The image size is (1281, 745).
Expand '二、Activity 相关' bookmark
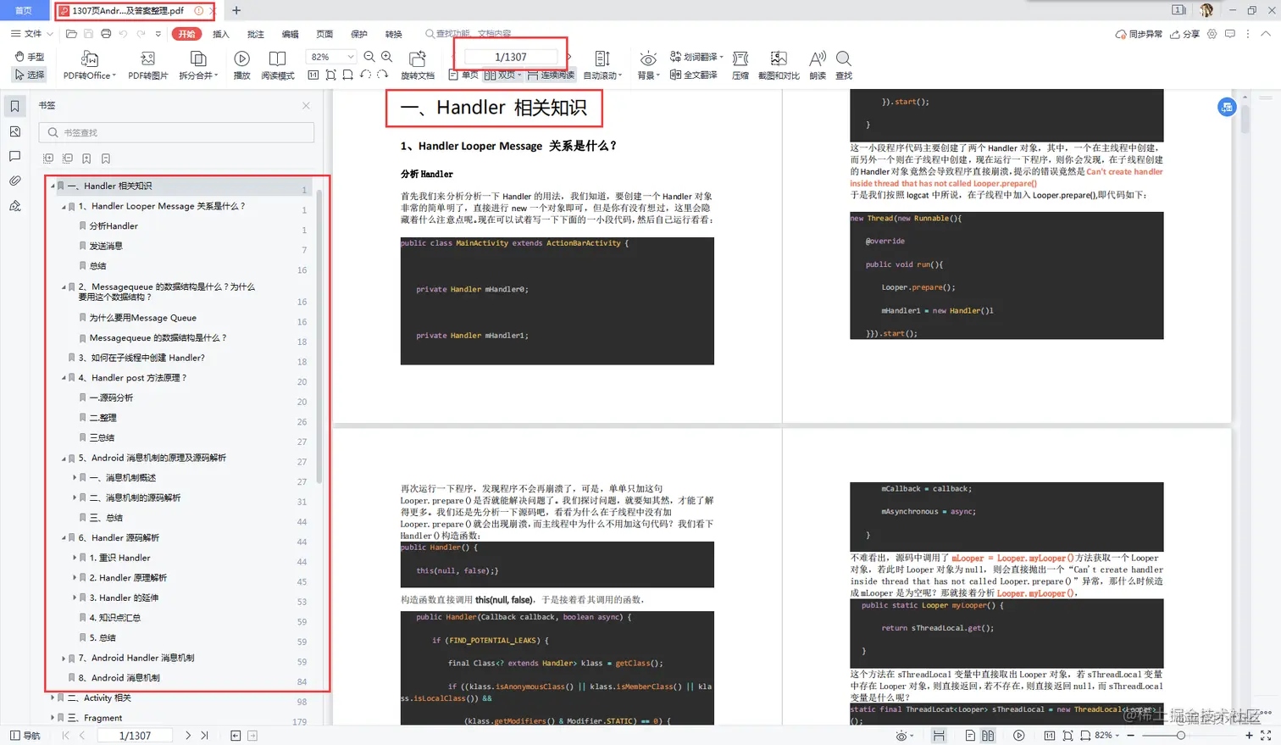(53, 698)
